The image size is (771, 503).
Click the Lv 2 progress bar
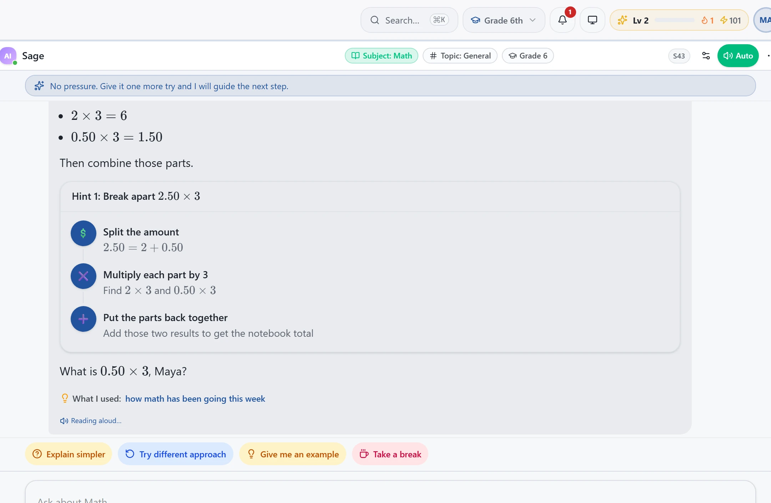tap(675, 20)
